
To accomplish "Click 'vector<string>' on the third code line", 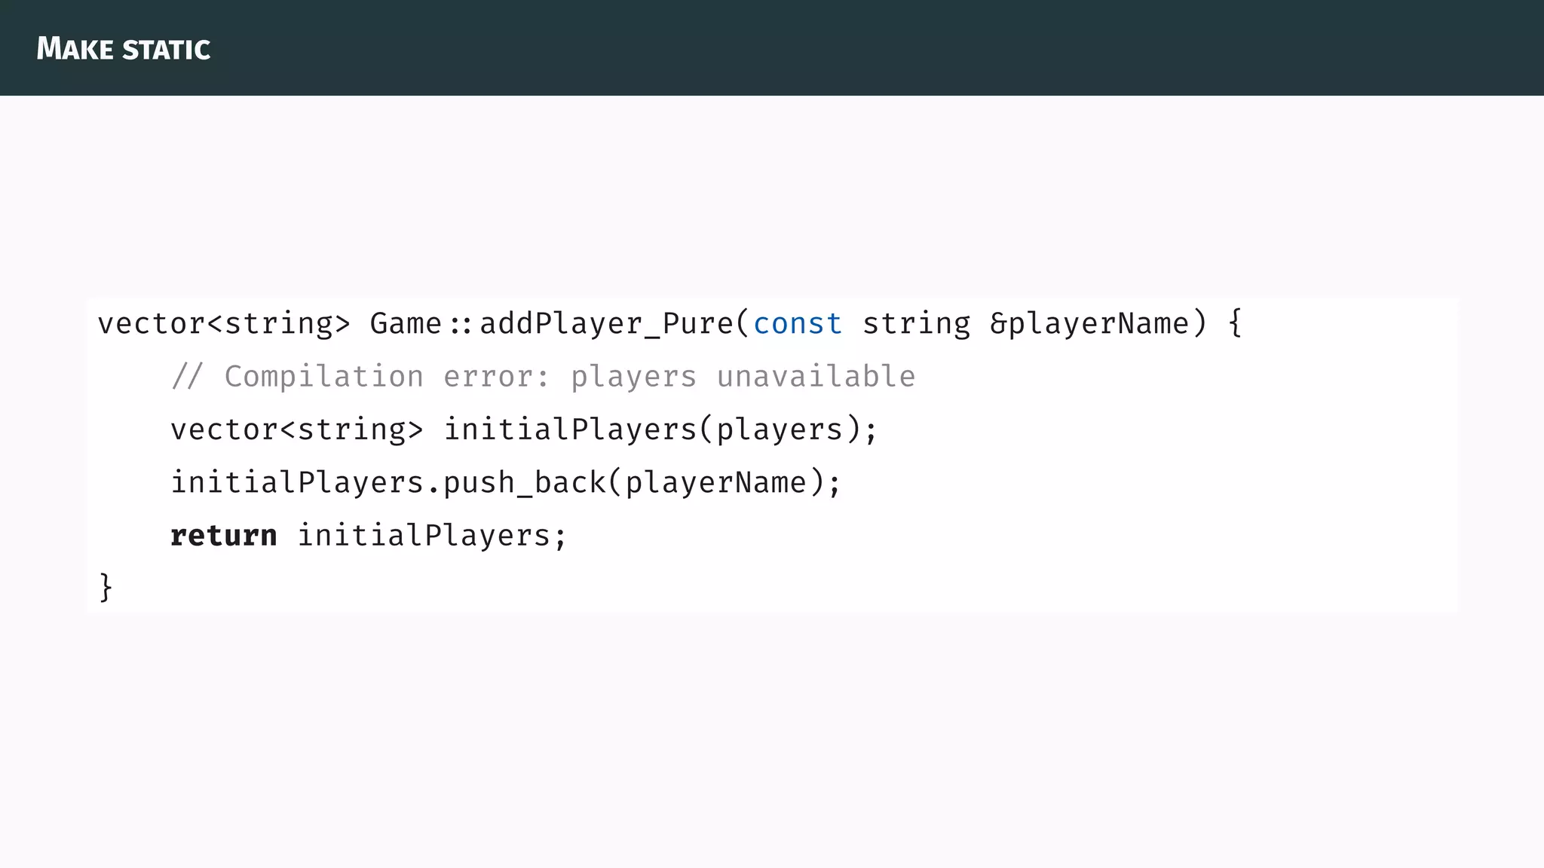I will 297,430.
